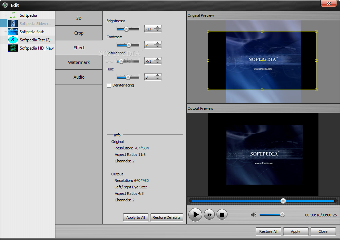Click the Stop playback button
This screenshot has height=240, width=340.
click(x=222, y=215)
